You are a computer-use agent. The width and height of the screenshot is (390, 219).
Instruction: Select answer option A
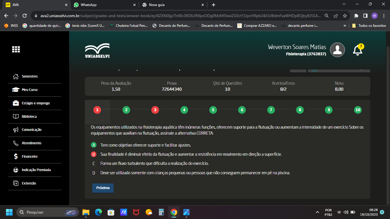[x=94, y=145]
